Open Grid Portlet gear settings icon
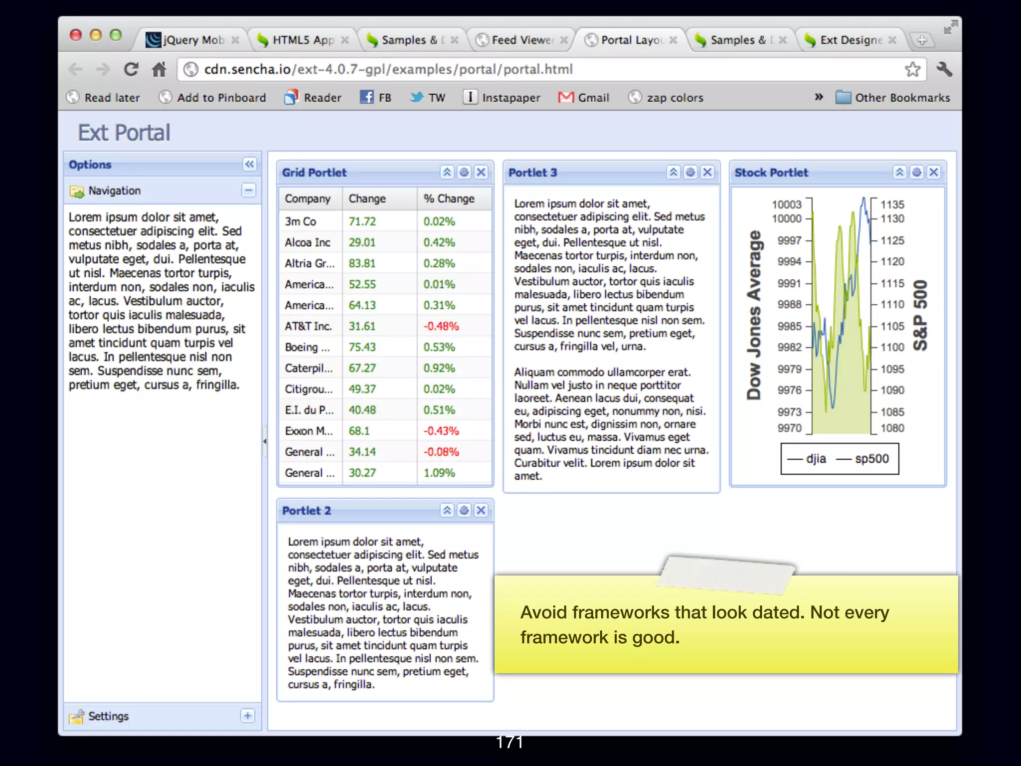Image resolution: width=1021 pixels, height=766 pixels. (464, 172)
